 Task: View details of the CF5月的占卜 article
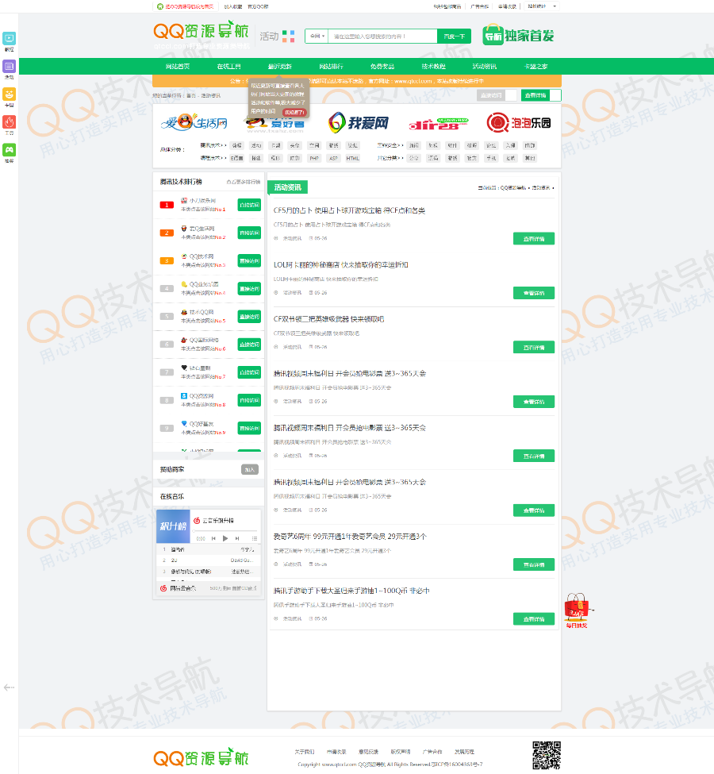[534, 239]
